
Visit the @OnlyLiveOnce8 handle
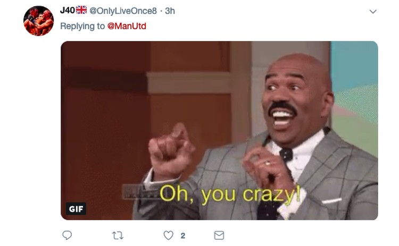(x=123, y=11)
